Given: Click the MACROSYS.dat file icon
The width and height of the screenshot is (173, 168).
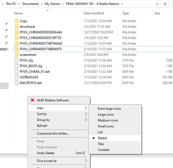Looking at the screenshot, I should (16, 83).
